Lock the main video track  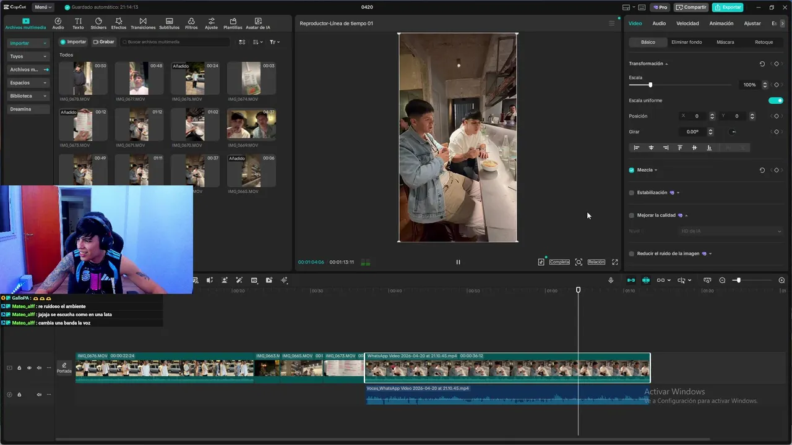point(19,368)
